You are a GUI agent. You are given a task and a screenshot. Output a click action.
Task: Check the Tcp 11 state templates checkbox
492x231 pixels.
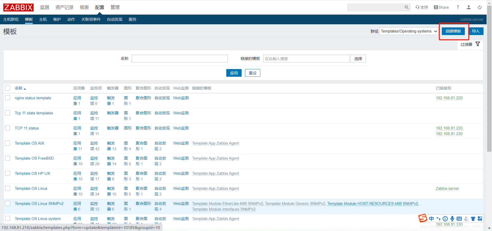point(8,113)
